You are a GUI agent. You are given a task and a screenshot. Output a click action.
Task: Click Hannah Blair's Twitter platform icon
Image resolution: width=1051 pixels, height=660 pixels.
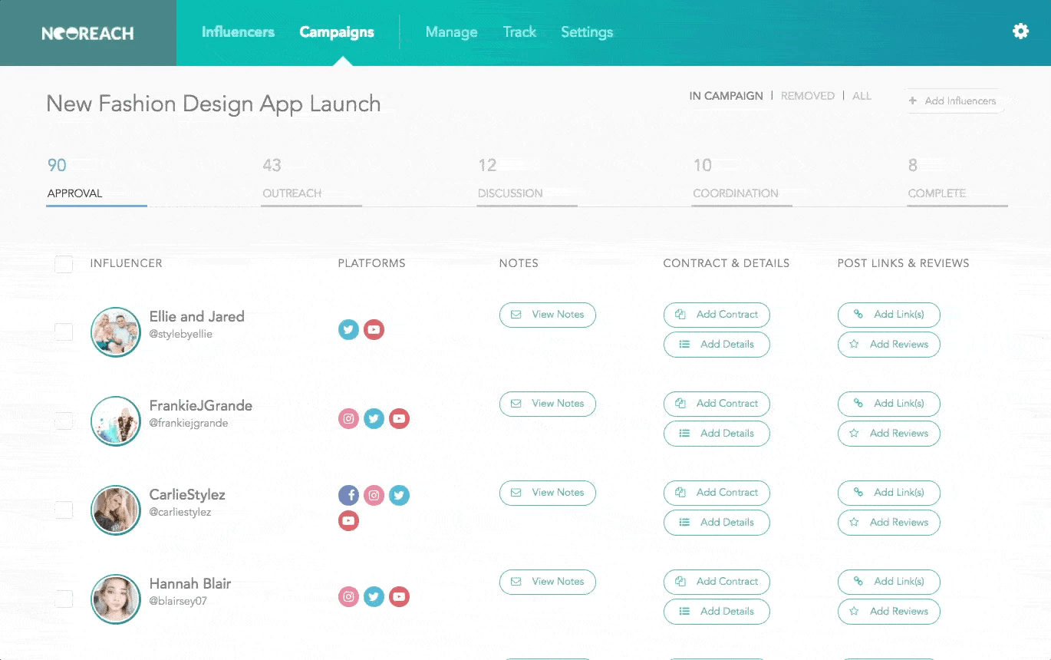[x=374, y=597]
